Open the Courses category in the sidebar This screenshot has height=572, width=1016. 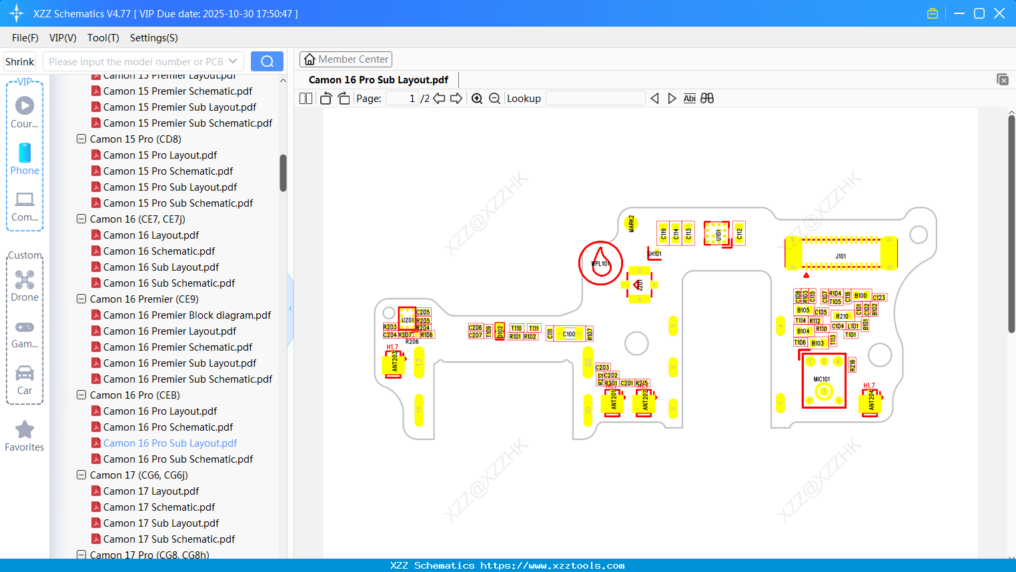tap(25, 112)
